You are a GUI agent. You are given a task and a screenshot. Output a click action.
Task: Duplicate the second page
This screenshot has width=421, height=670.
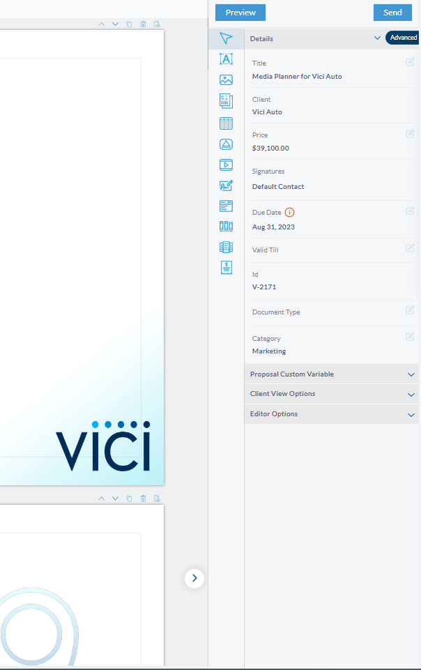tap(129, 498)
